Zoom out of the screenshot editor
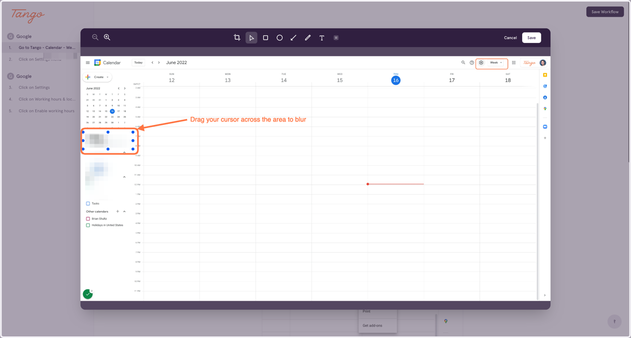This screenshot has width=631, height=338. coord(95,37)
